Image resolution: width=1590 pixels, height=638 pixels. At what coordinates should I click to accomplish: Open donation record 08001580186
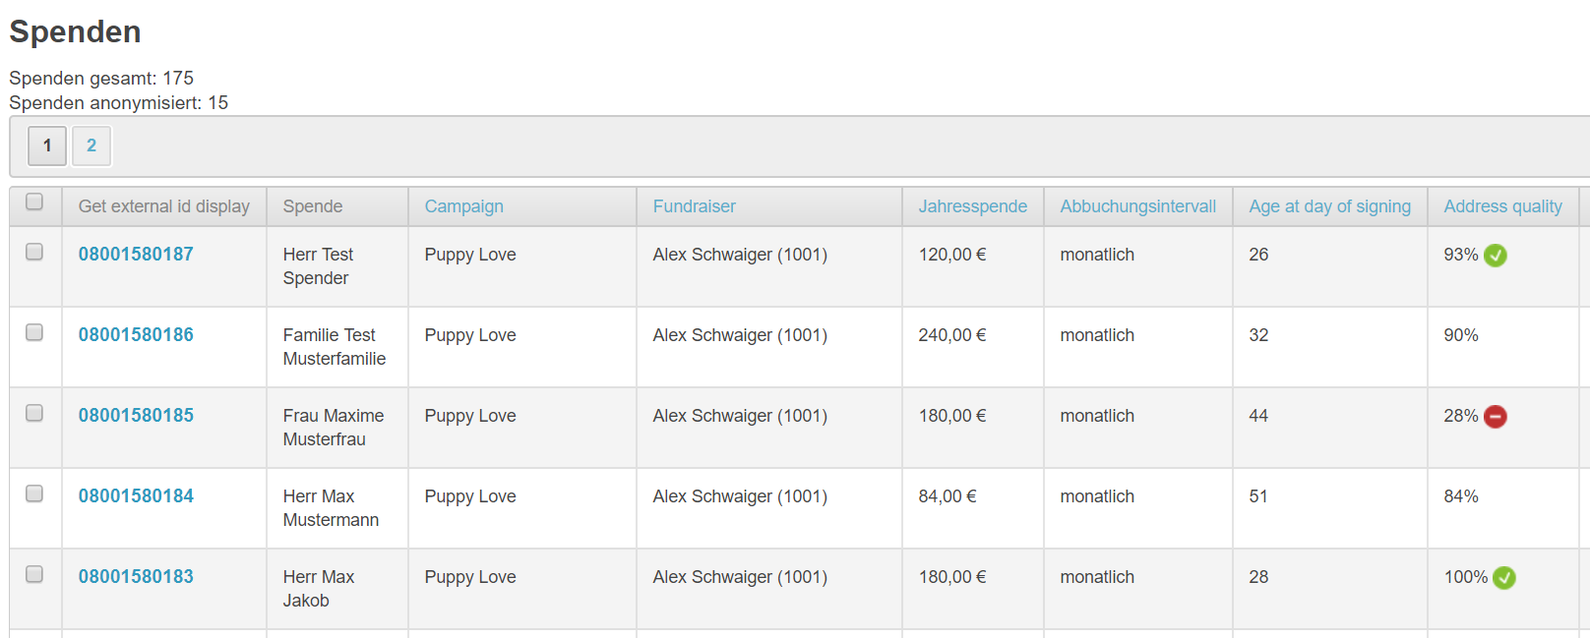135,334
